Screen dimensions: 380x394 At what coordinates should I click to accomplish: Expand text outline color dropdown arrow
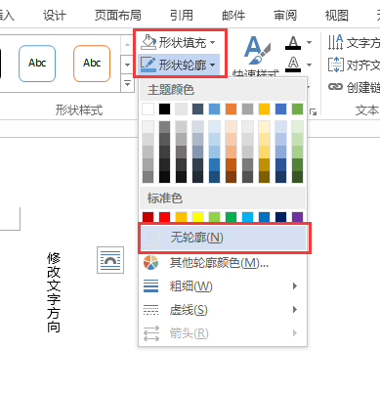[309, 65]
